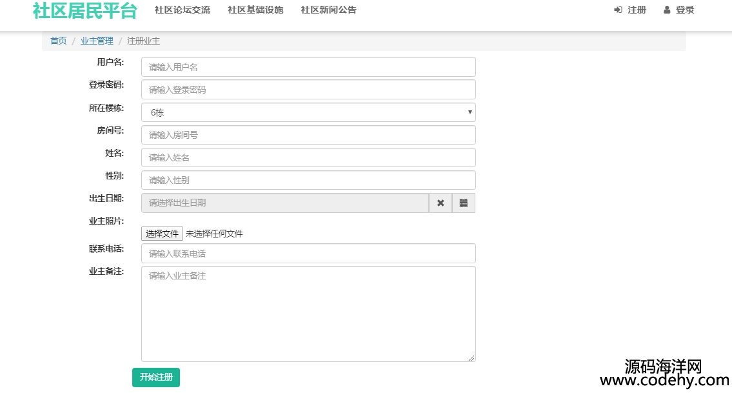Focus the 用户名 input field

point(308,67)
